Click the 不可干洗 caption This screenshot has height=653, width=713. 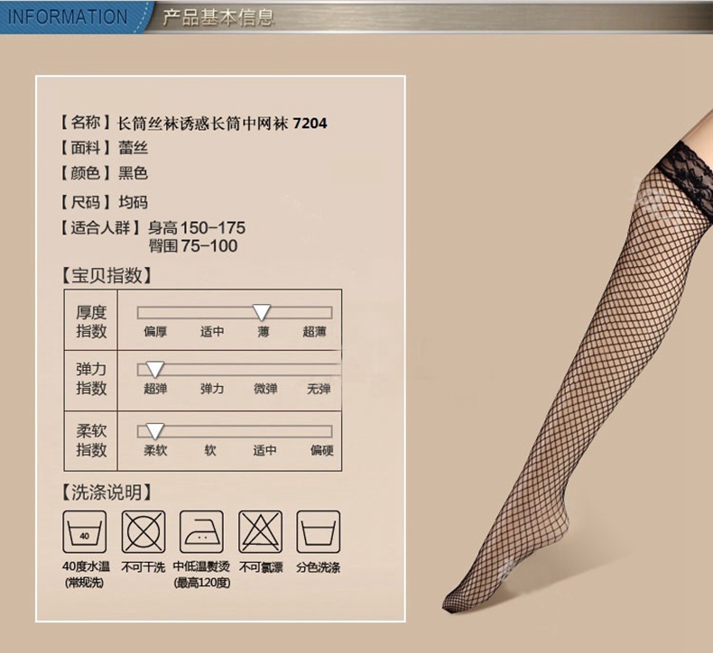[x=144, y=567]
